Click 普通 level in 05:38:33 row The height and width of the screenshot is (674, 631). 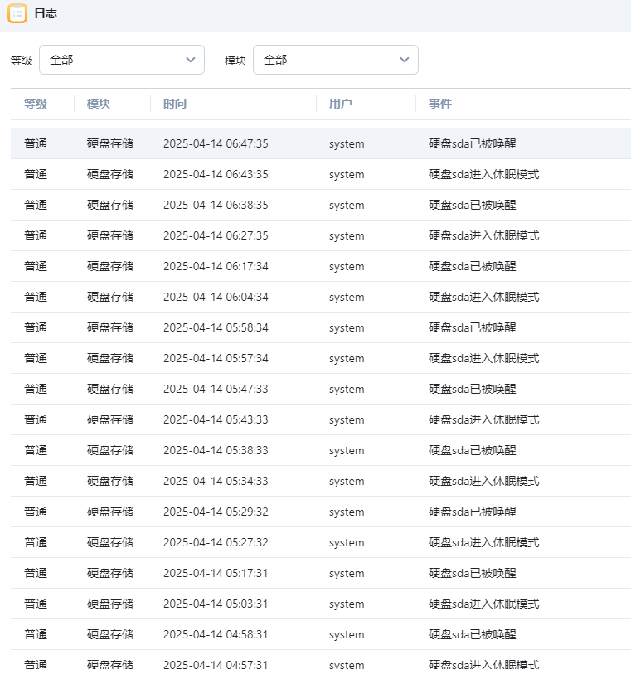[36, 450]
